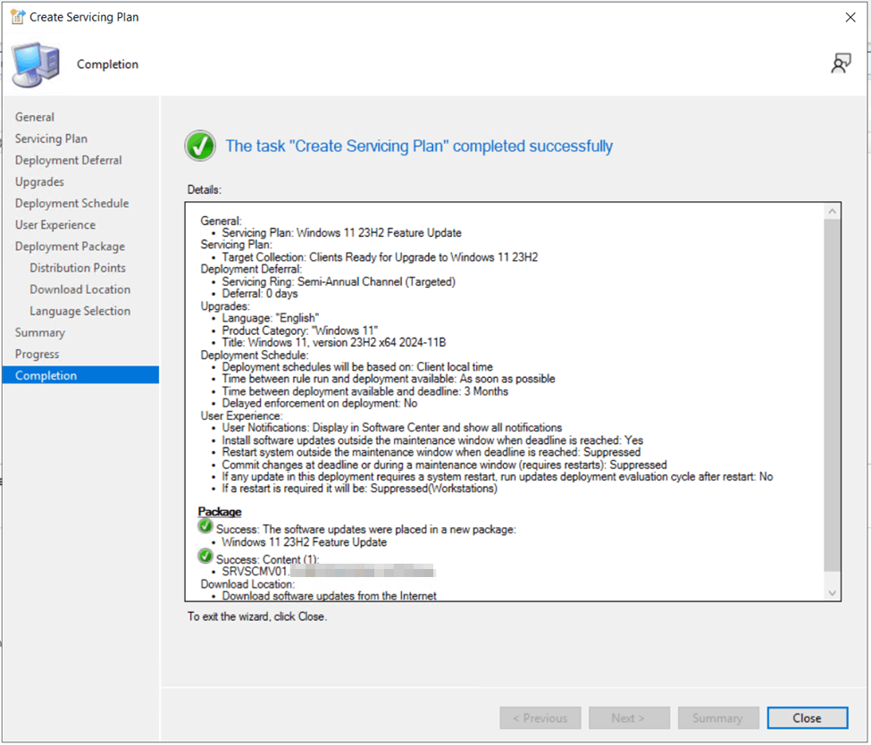This screenshot has width=871, height=745.
Task: Open the User Experience page
Action: [x=55, y=225]
